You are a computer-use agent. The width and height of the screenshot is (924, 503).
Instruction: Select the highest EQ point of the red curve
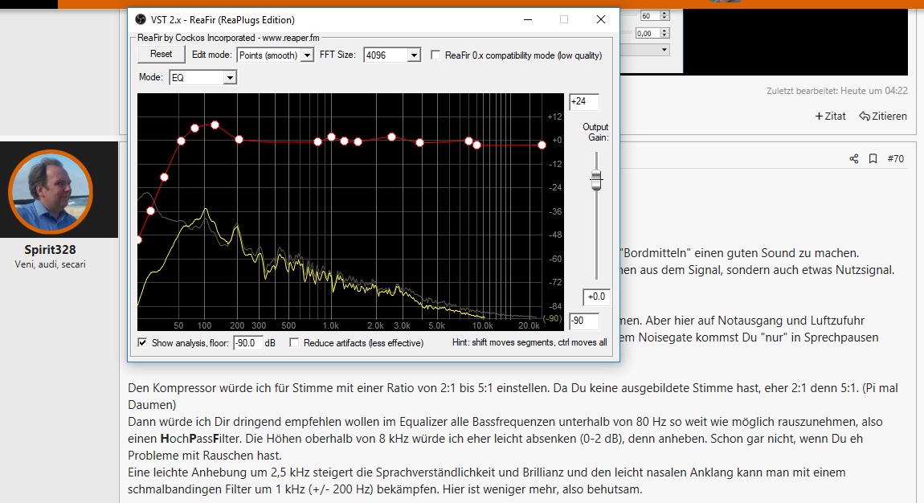[x=215, y=125]
